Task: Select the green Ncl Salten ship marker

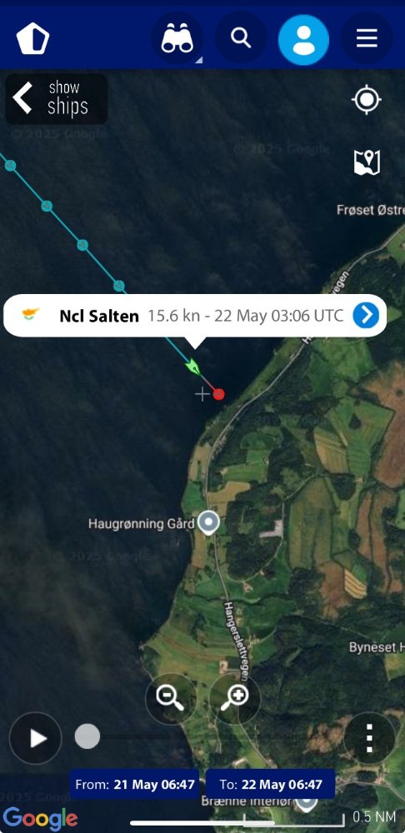Action: pos(193,367)
